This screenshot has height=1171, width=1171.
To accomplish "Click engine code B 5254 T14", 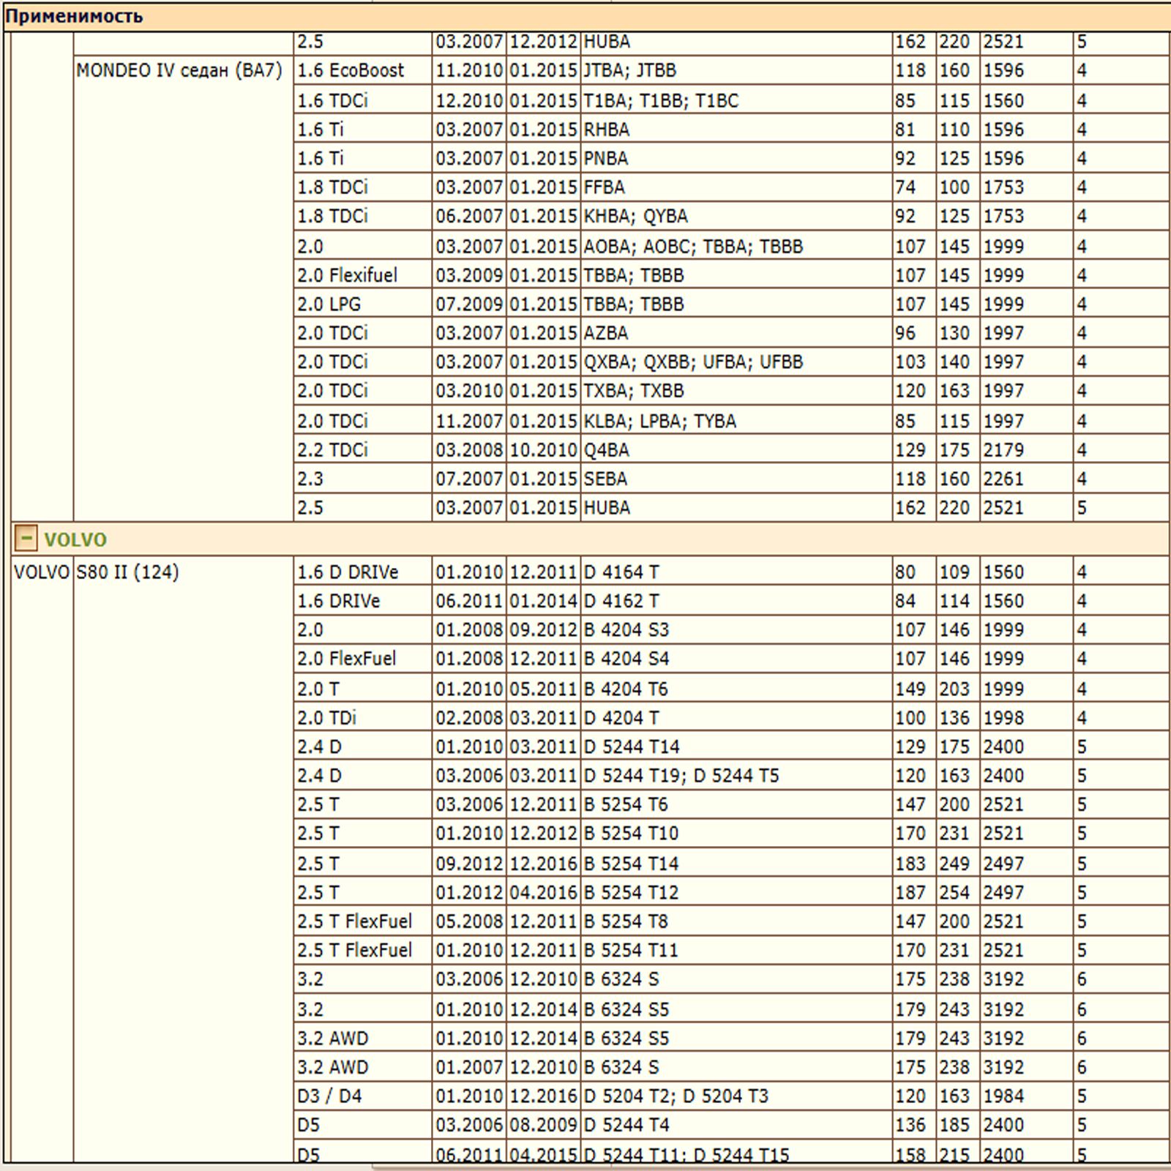I will 631,864.
